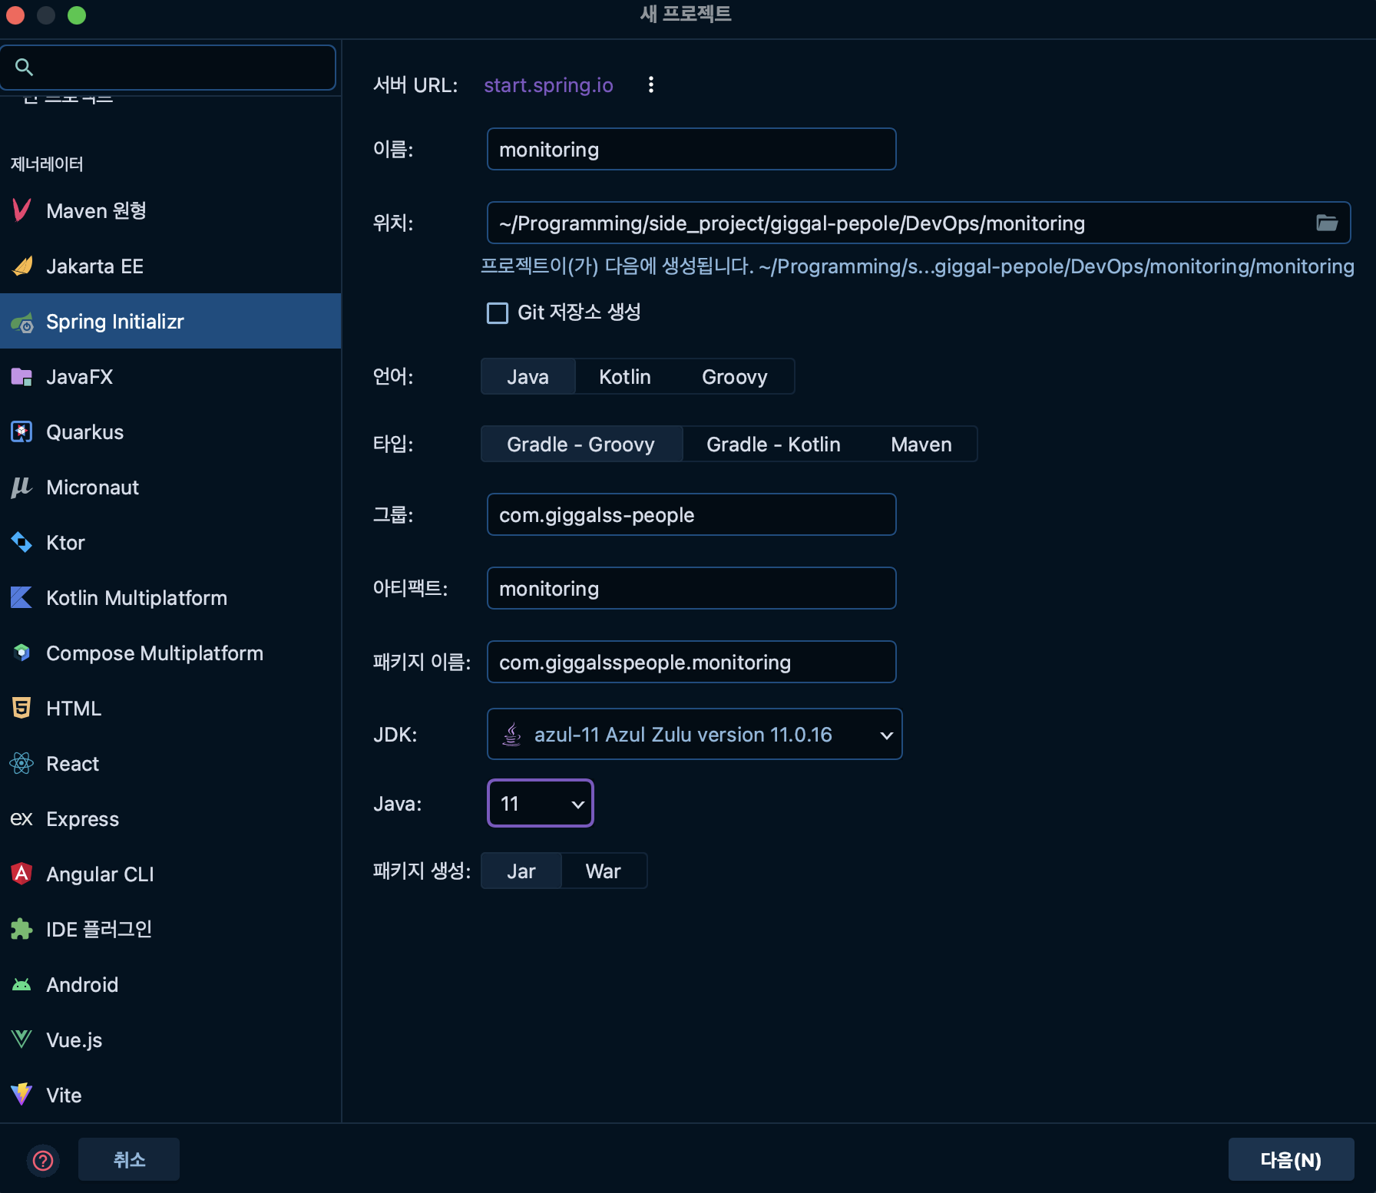The image size is (1376, 1193).
Task: Click the 패키지 이름 package name field
Action: pos(691,663)
